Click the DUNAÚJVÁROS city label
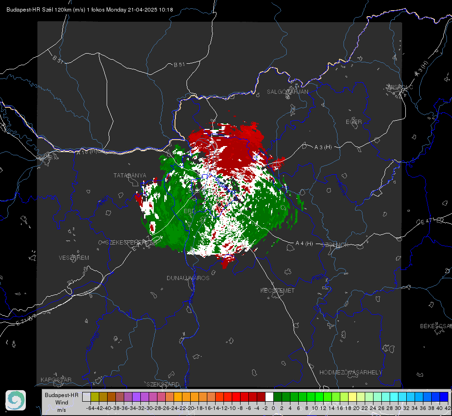 click(188, 278)
